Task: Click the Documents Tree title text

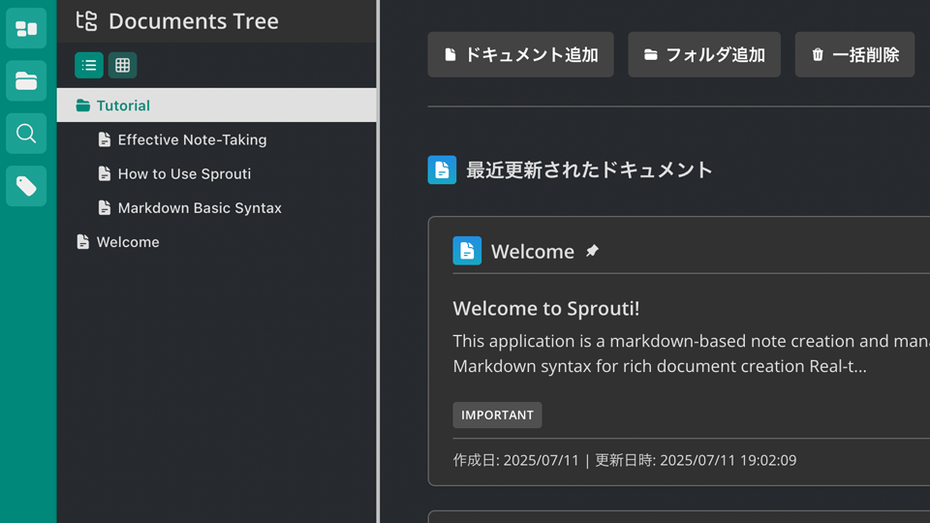Action: [194, 21]
